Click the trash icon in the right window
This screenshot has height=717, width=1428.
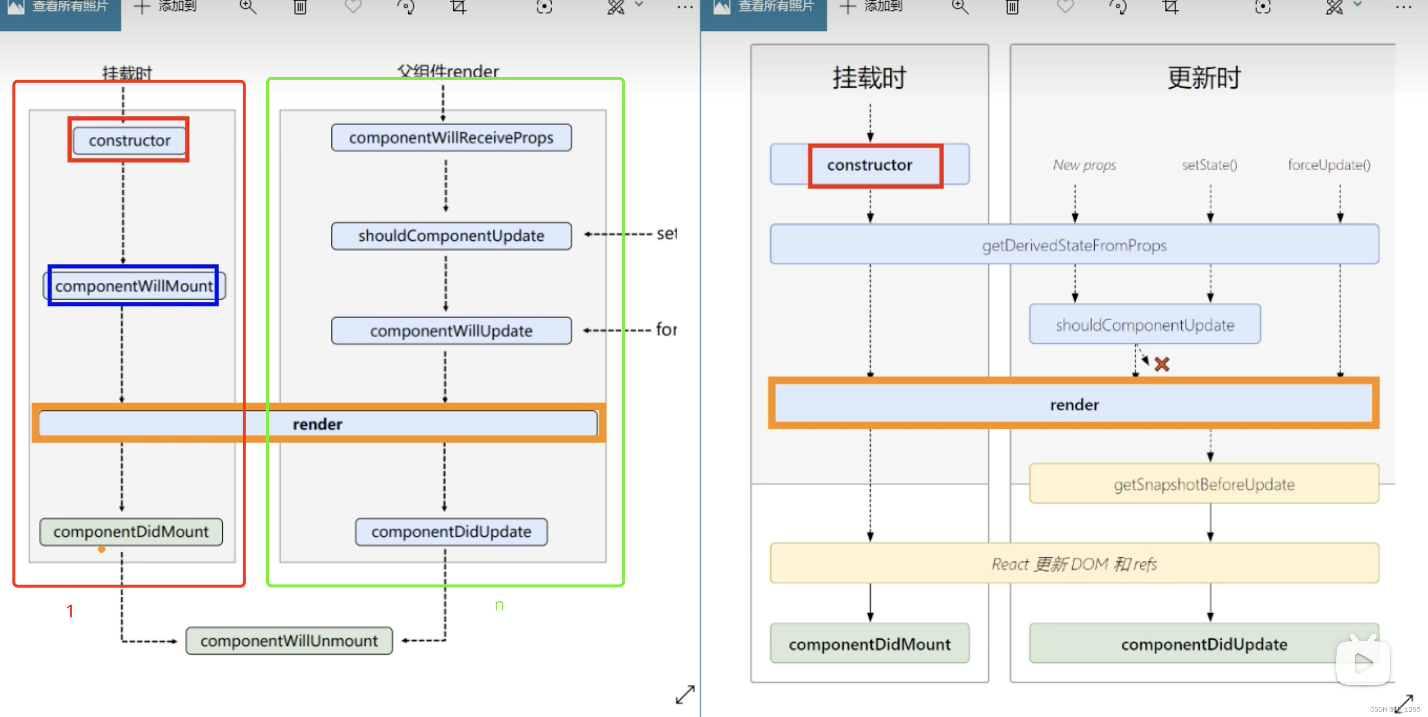point(1012,6)
